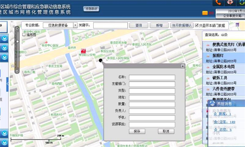Screen dimensions: 245x147
Task: Click 奉贤区人民检察院 label on map
Action: coord(118,58)
